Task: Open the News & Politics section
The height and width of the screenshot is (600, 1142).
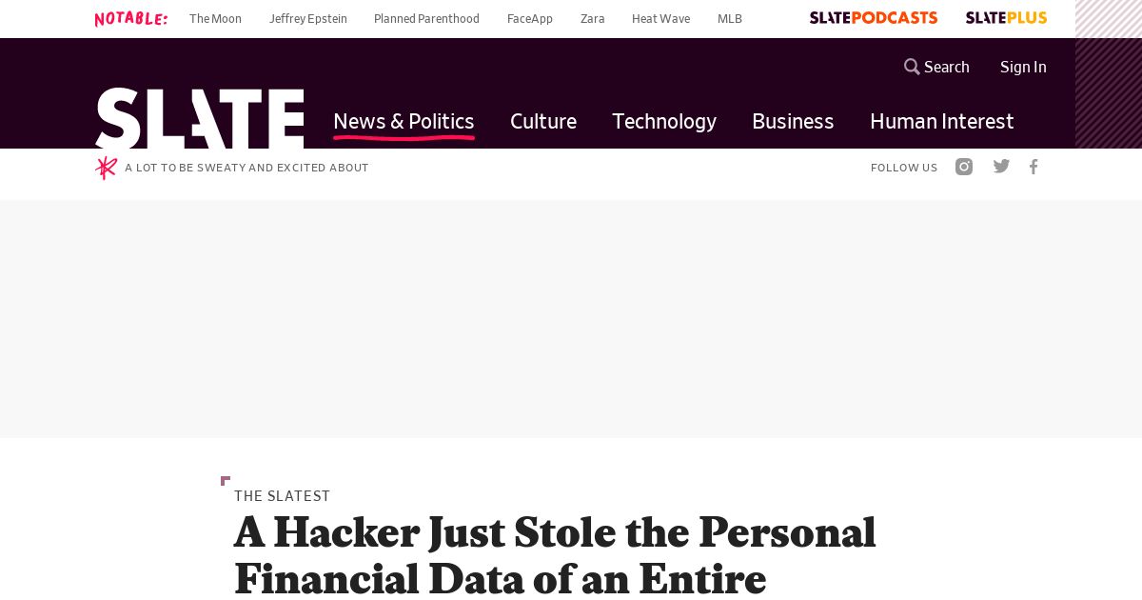Action: click(x=404, y=121)
